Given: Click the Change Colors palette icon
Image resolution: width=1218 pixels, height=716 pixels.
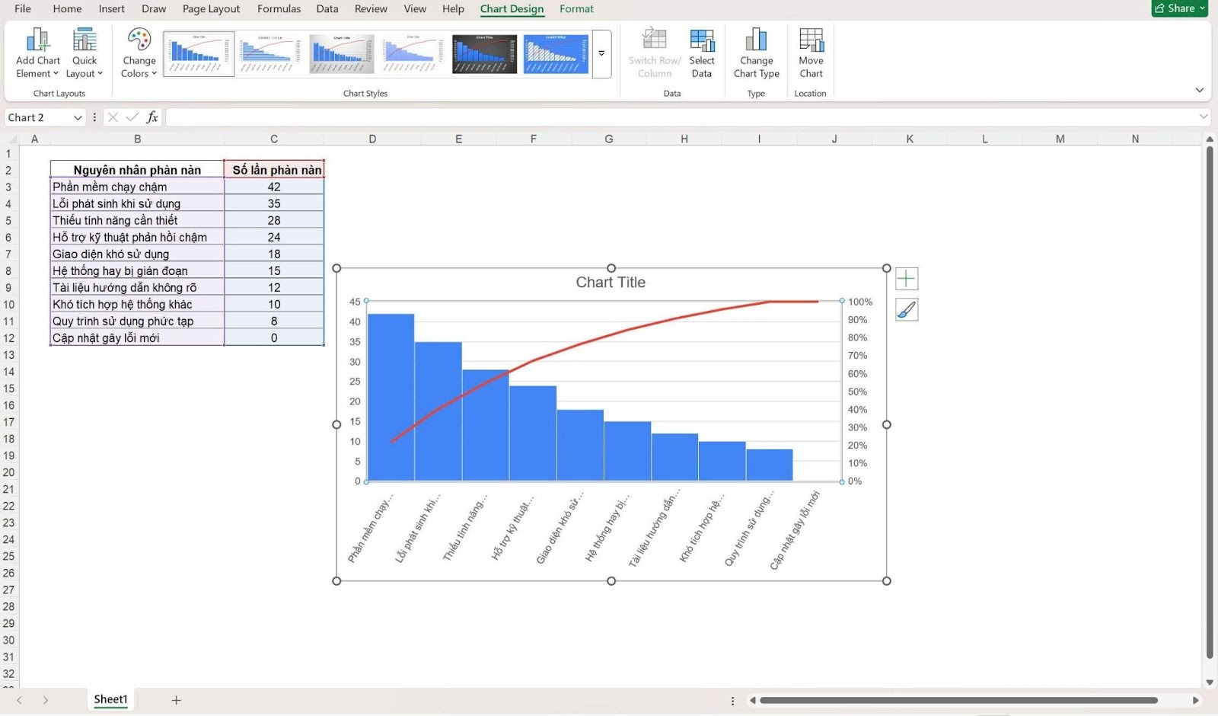Looking at the screenshot, I should pos(139,40).
